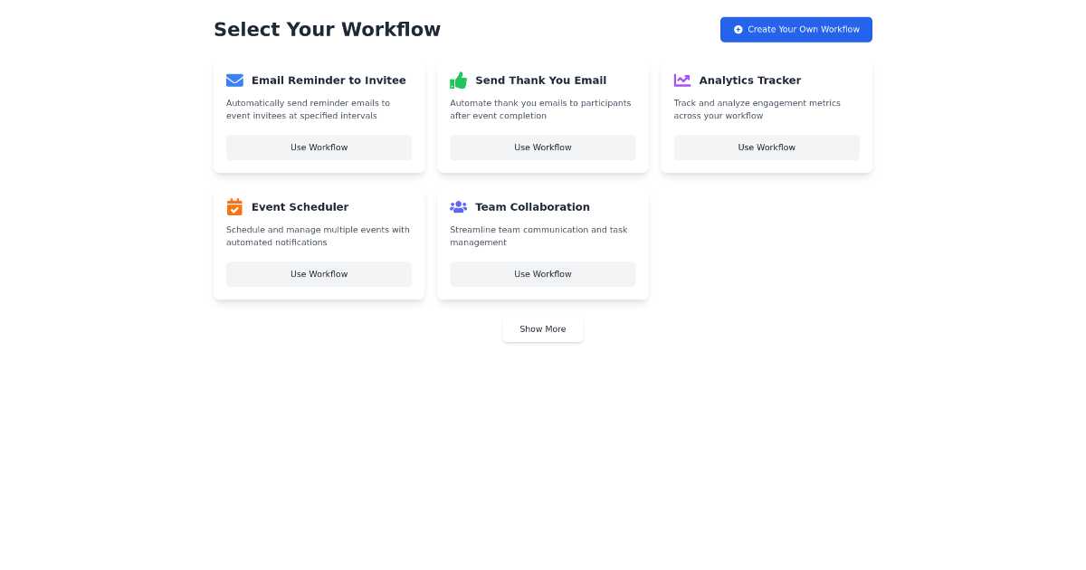
Task: Open Create Your Own Workflow
Action: [x=795, y=29]
